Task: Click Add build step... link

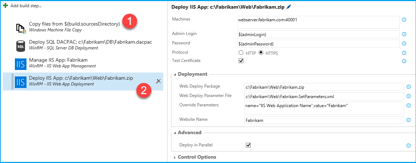Action: [x=26, y=5]
